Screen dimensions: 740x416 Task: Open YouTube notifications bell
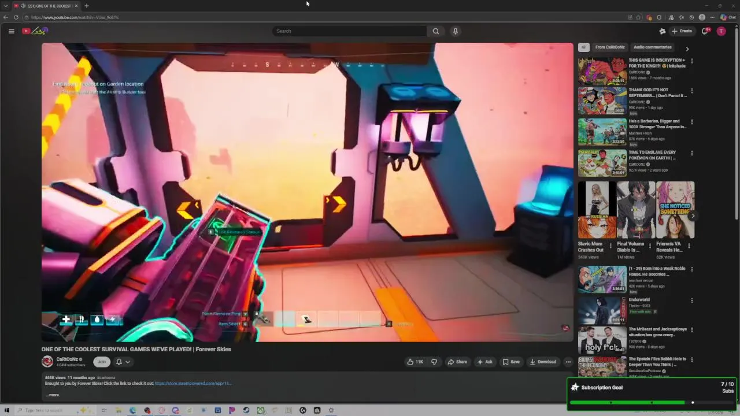click(705, 31)
